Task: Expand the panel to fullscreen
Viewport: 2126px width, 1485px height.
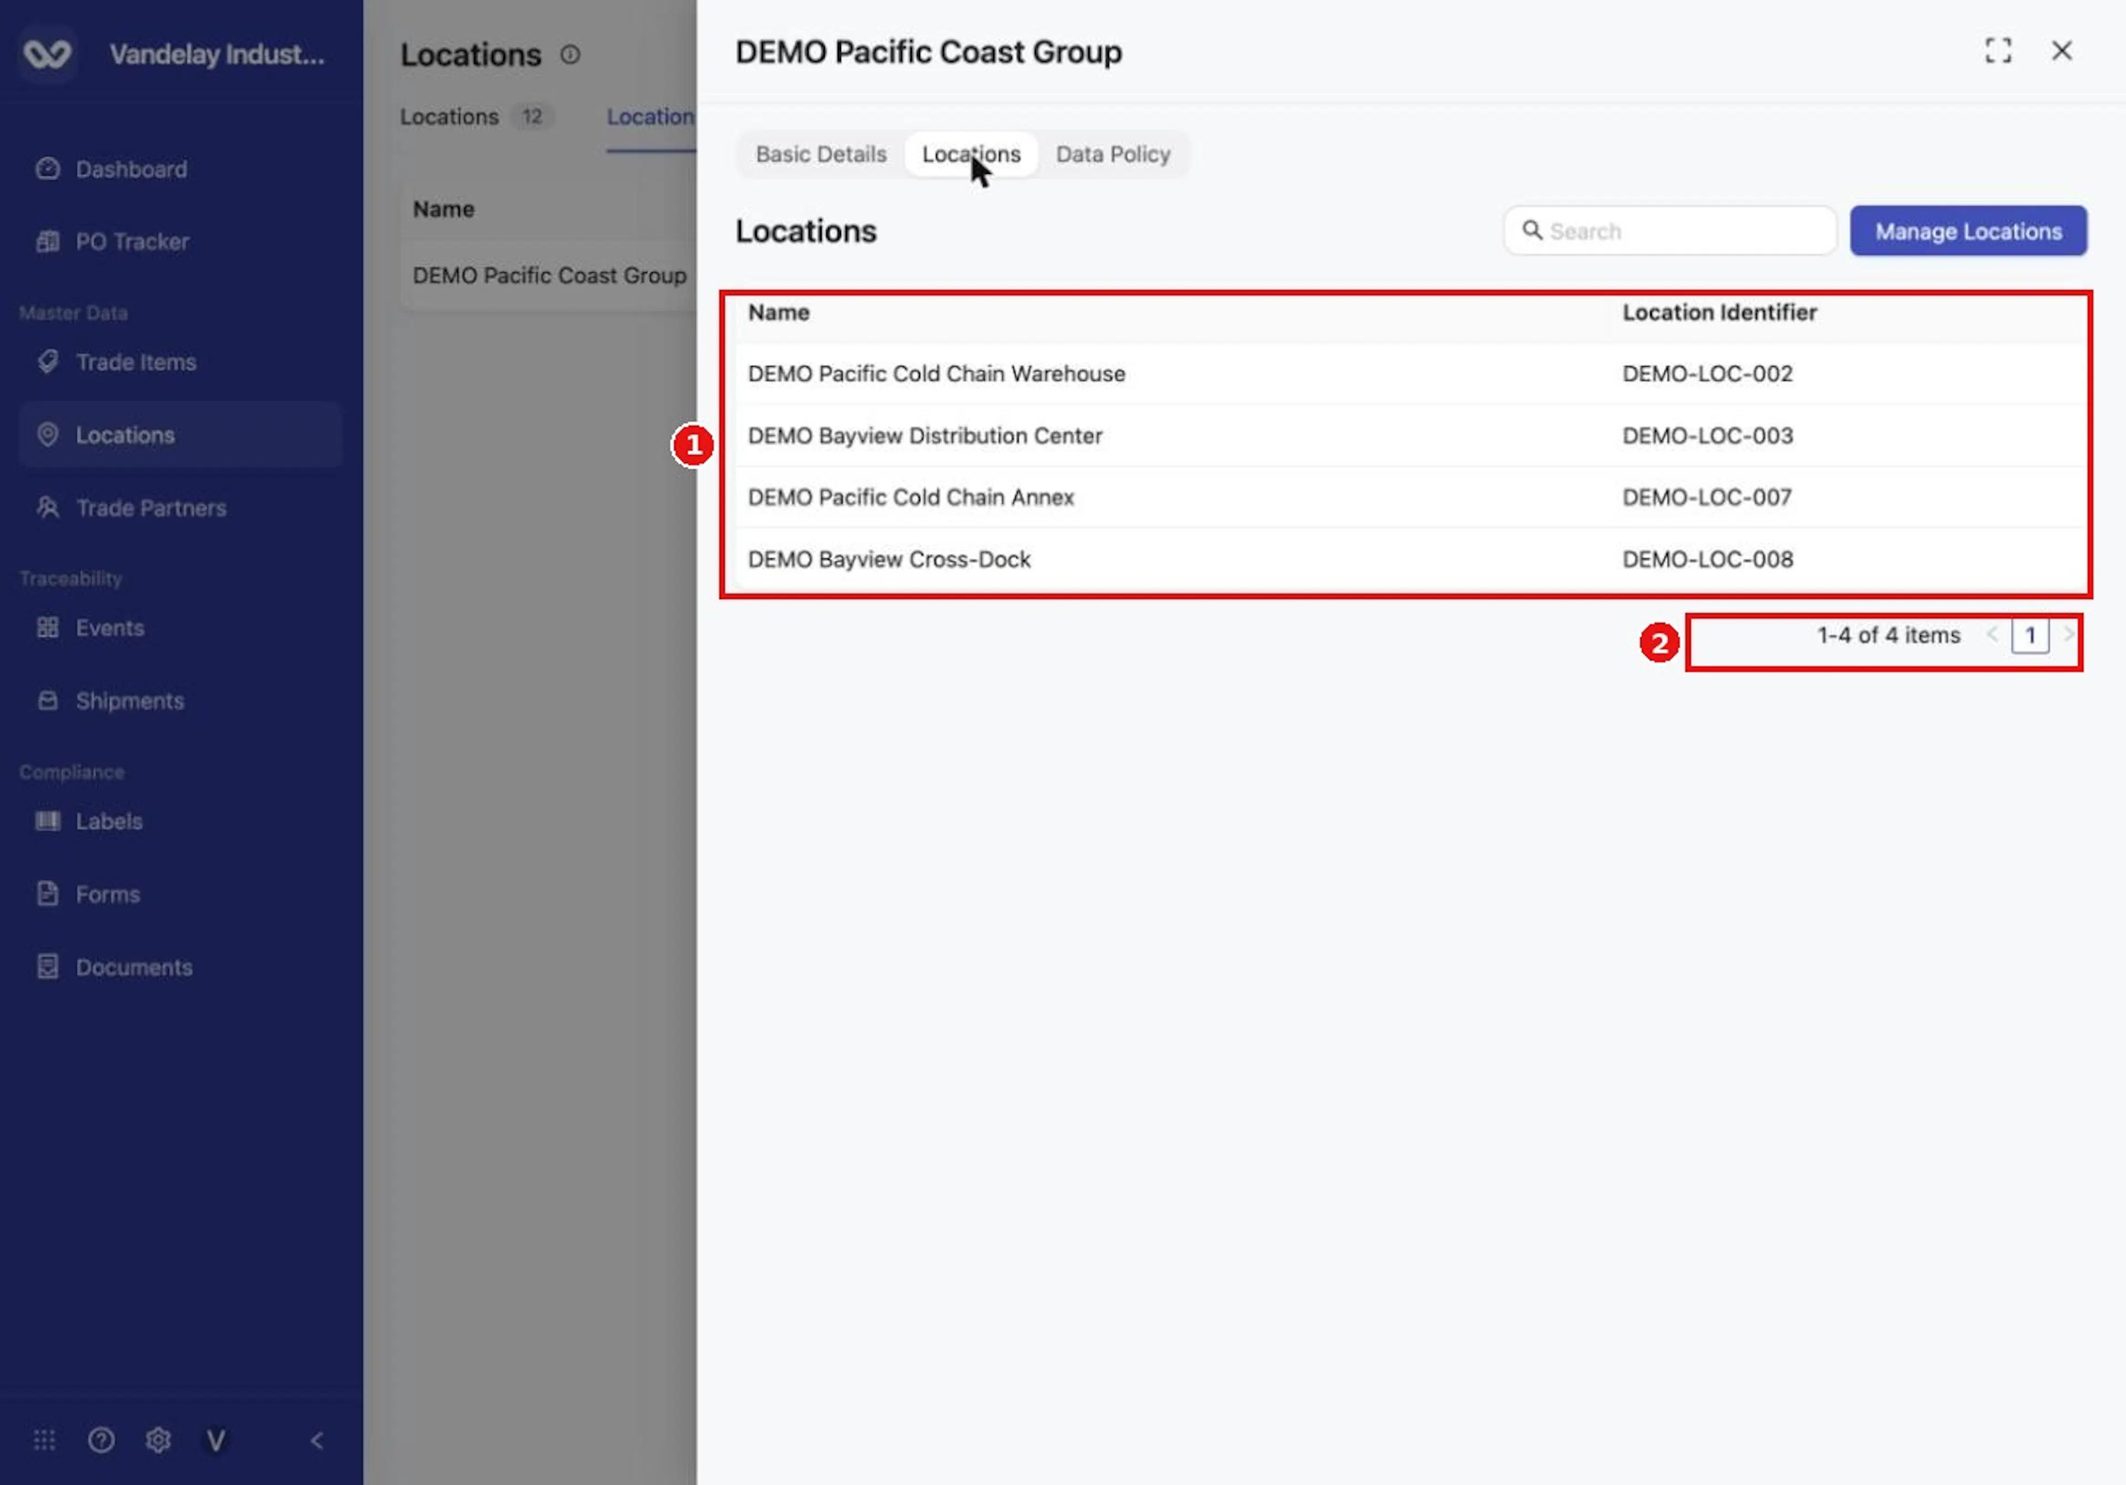Action: pos(1998,51)
